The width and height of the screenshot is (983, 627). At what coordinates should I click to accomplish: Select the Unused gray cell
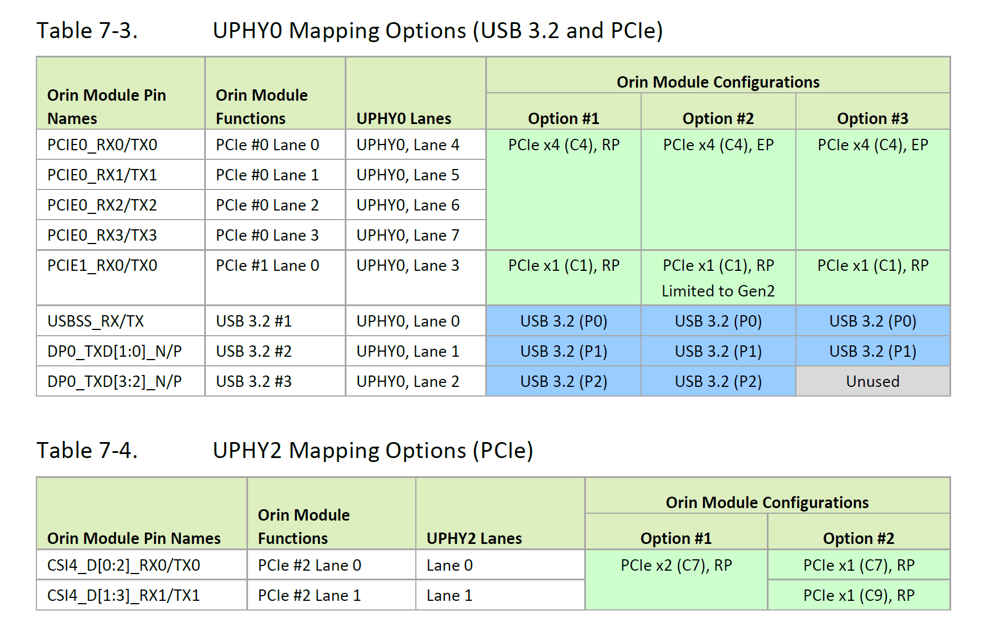tap(873, 381)
